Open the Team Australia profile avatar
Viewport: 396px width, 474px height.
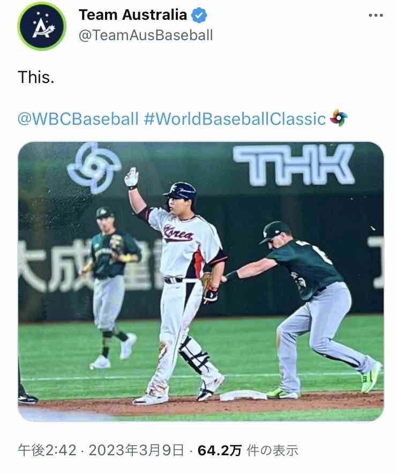(41, 26)
